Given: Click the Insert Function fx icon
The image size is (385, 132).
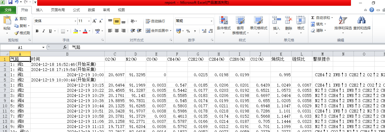Looking at the screenshot, I should coord(65,47).
